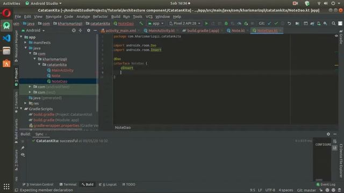
Task: Collapse the catatankita package node
Action: [x=39, y=64]
